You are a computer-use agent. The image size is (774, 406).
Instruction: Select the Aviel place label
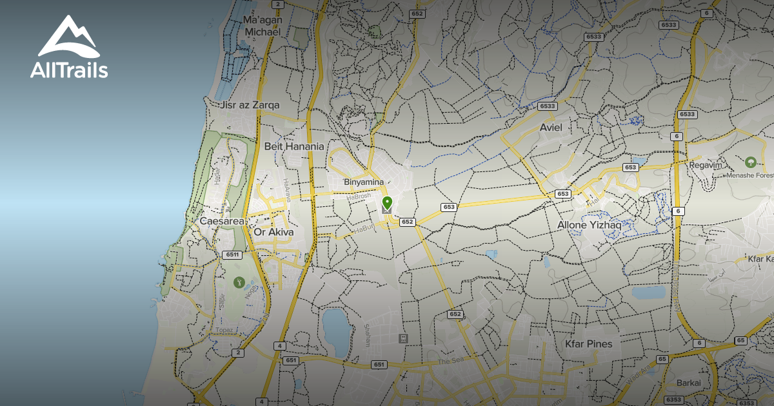tap(551, 128)
